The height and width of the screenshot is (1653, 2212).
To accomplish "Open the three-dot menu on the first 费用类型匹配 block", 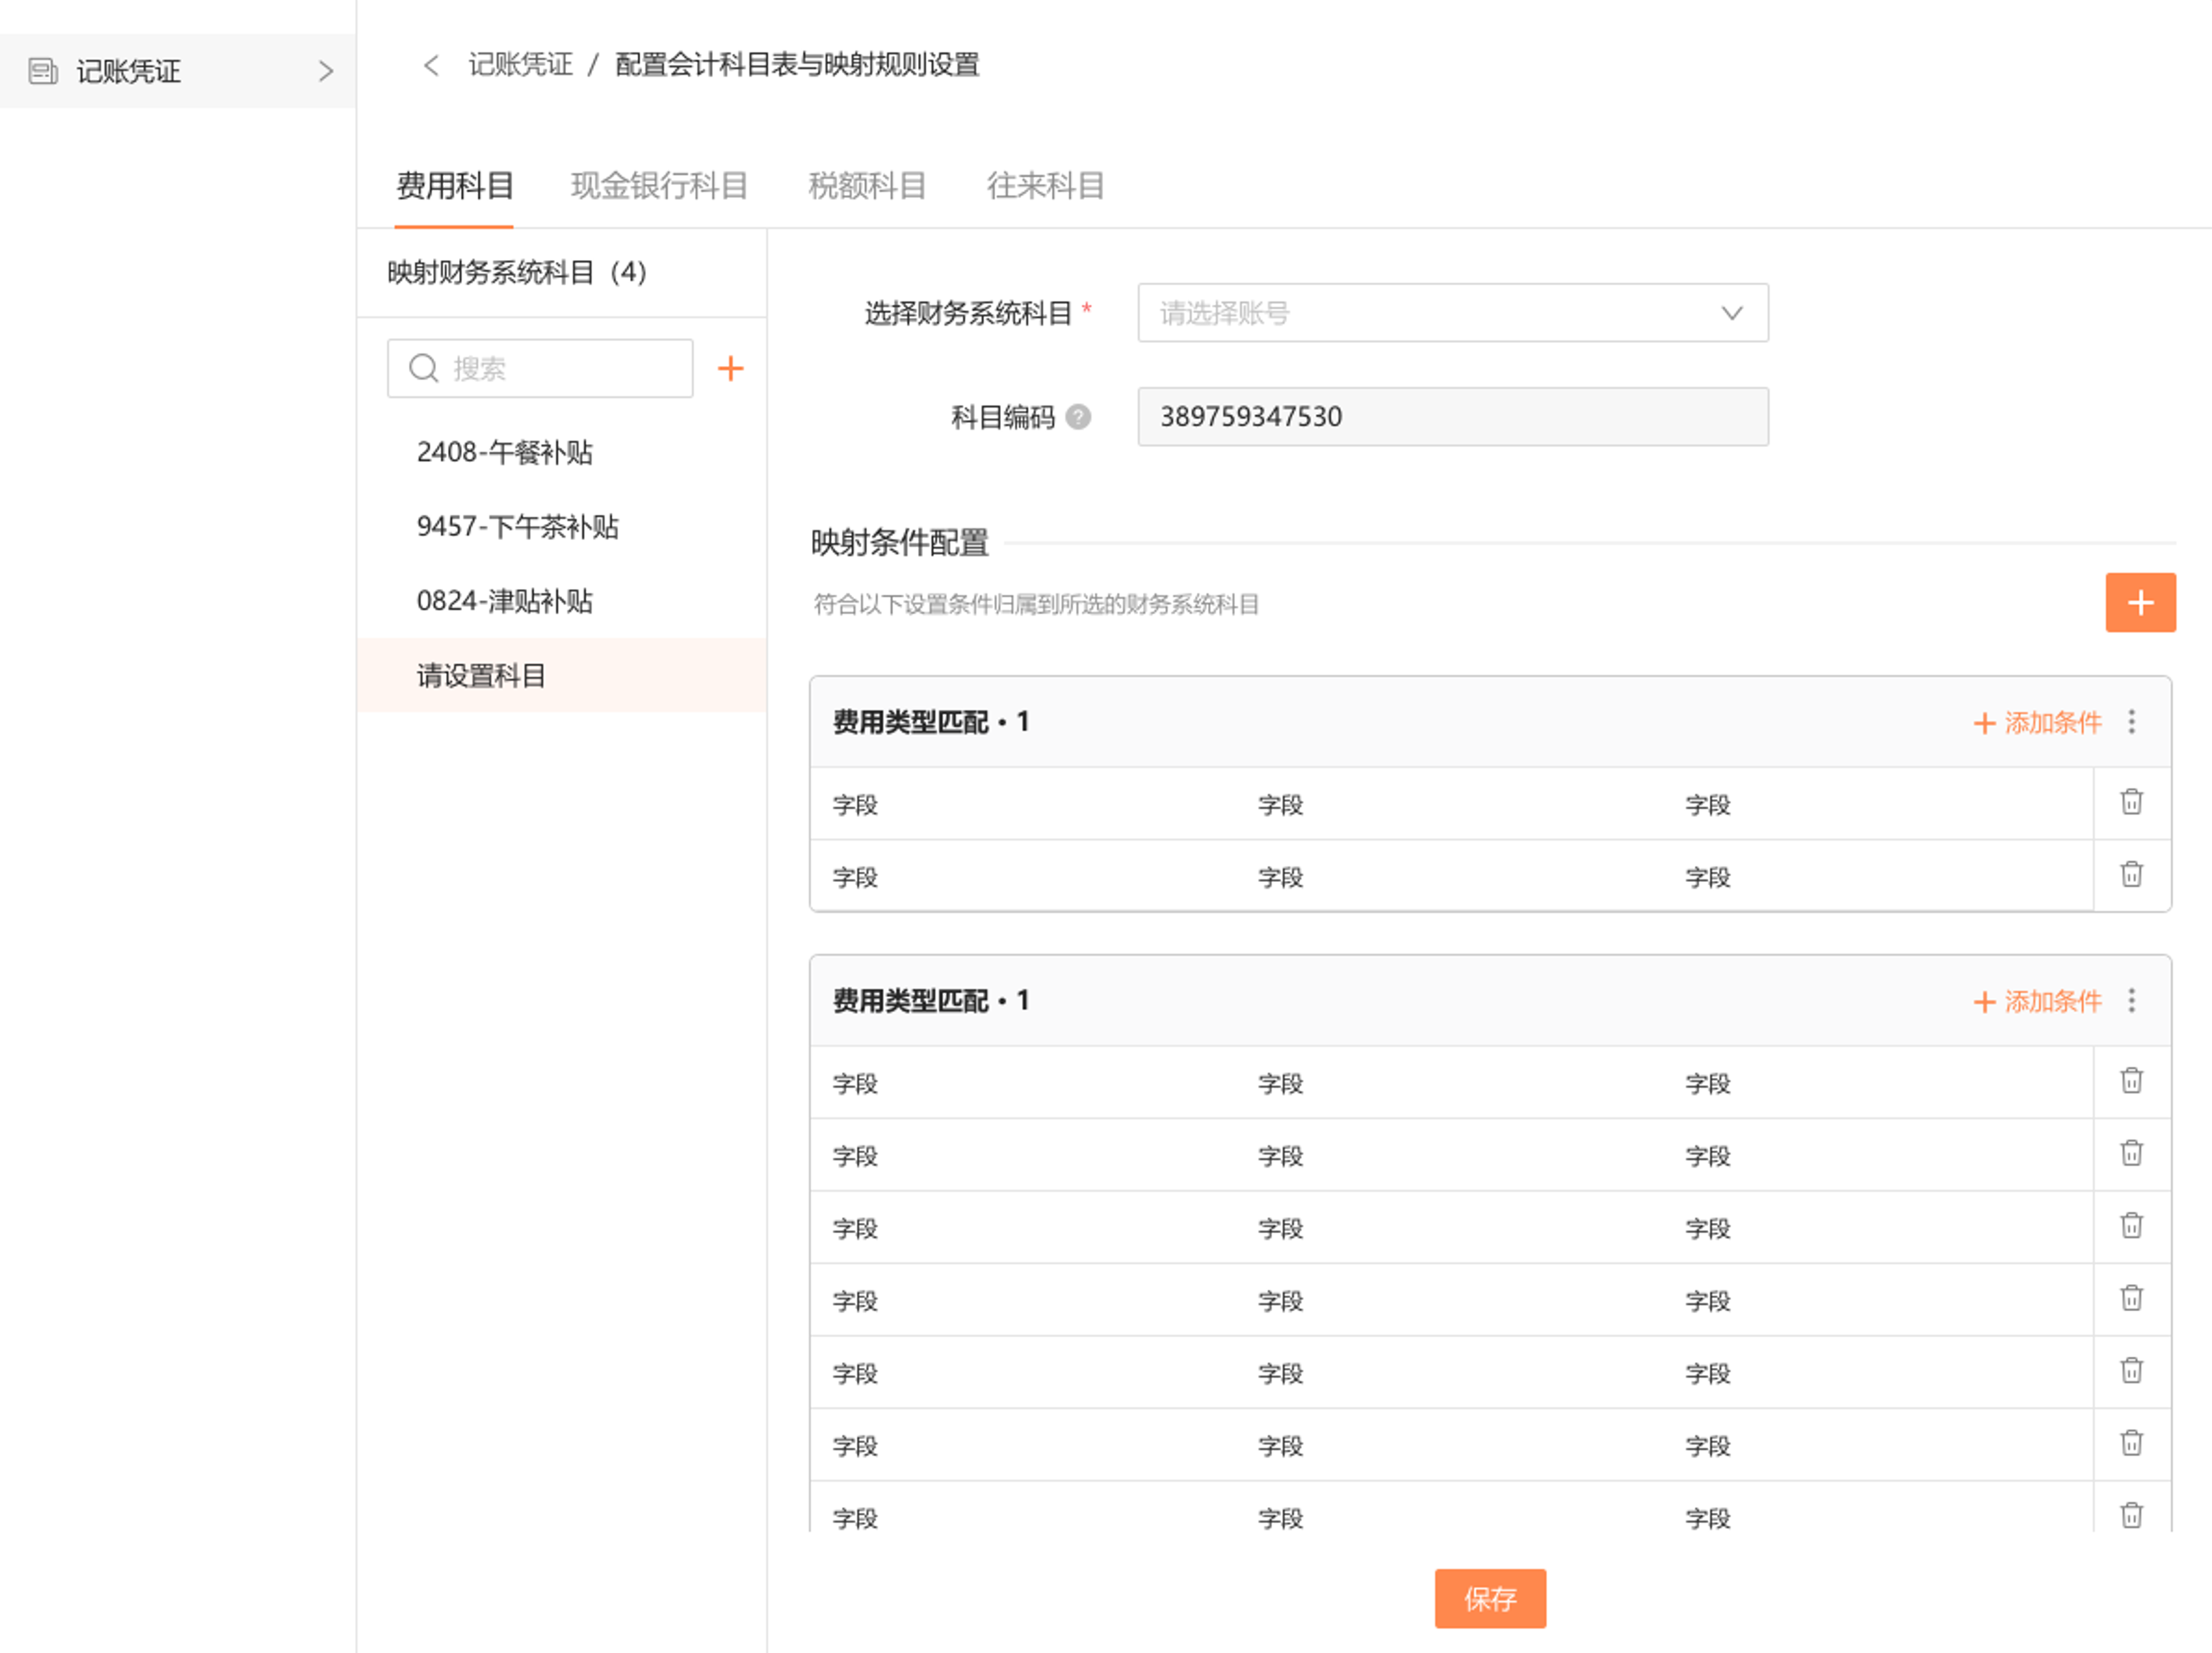I will click(x=2131, y=721).
